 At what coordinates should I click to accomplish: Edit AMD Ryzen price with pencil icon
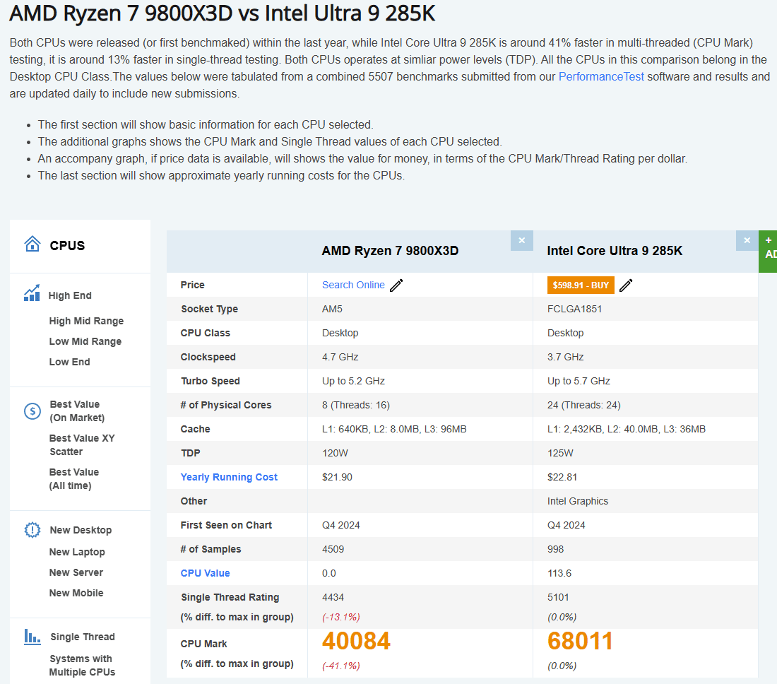pos(396,285)
